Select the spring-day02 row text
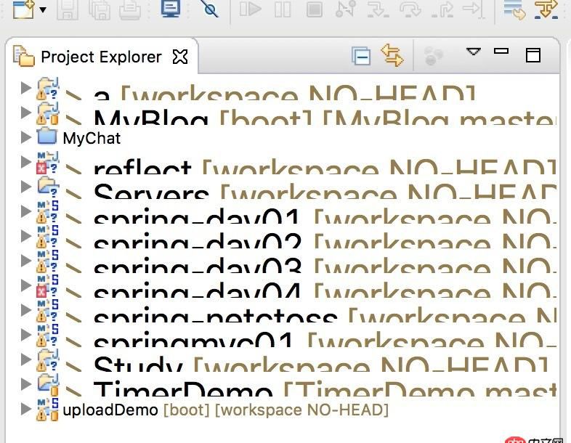 click(325, 240)
